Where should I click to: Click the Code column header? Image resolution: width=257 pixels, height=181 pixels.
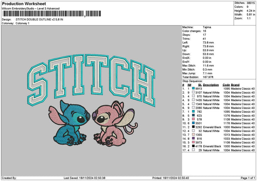point(226,85)
